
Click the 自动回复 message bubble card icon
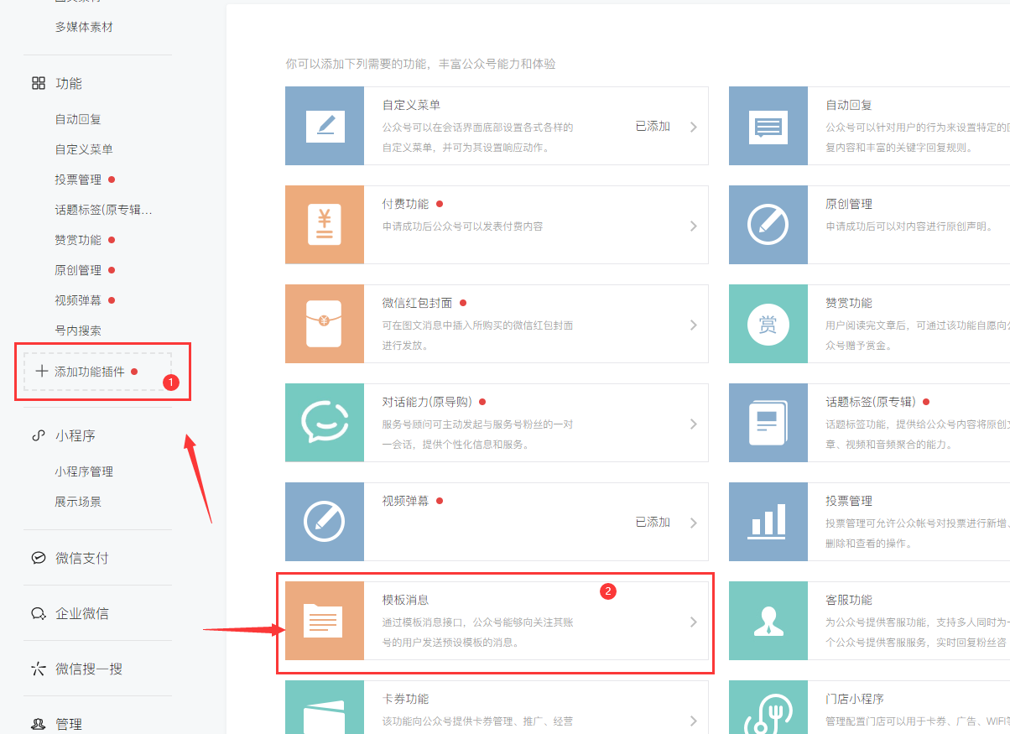tap(768, 126)
